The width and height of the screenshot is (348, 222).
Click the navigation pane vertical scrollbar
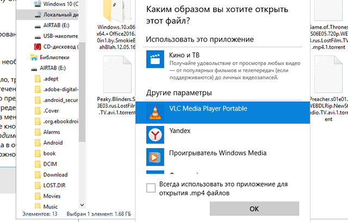tap(82, 81)
